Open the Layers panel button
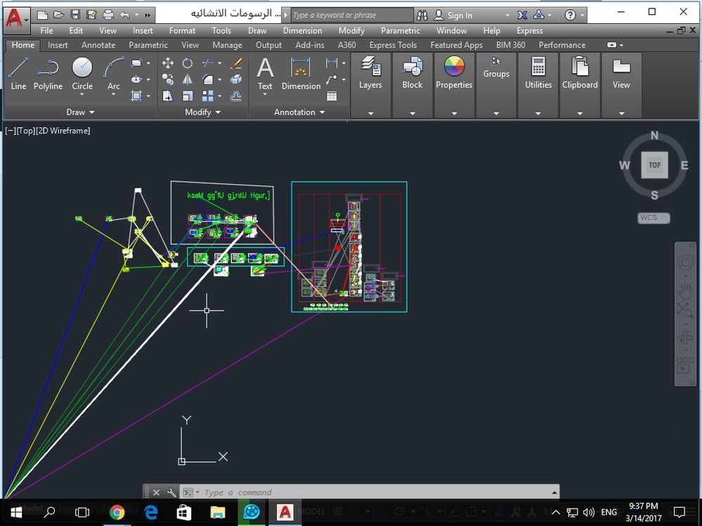Screen dimensions: 702x526 (x=370, y=74)
